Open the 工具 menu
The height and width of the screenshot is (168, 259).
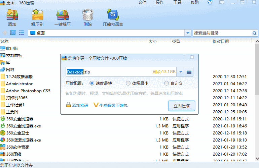(177, 2)
